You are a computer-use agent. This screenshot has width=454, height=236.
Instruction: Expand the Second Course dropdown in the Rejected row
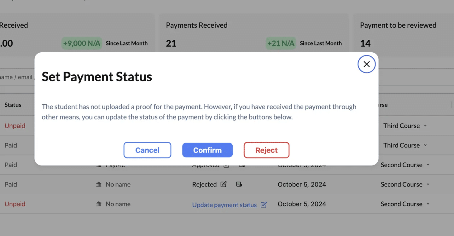tap(405, 184)
